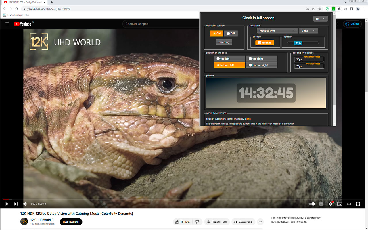Go back in browser history
368x230 pixels.
(5, 9)
